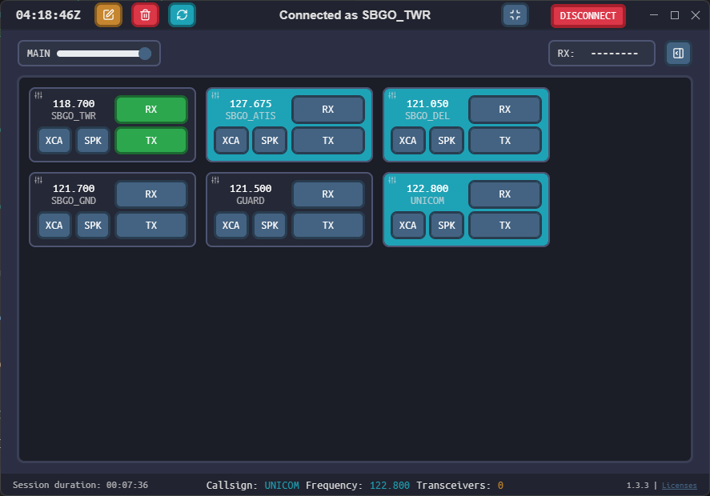Viewport: 710px width, 496px height.
Task: Enable TX on UNICOM 122.800
Action: (x=505, y=226)
